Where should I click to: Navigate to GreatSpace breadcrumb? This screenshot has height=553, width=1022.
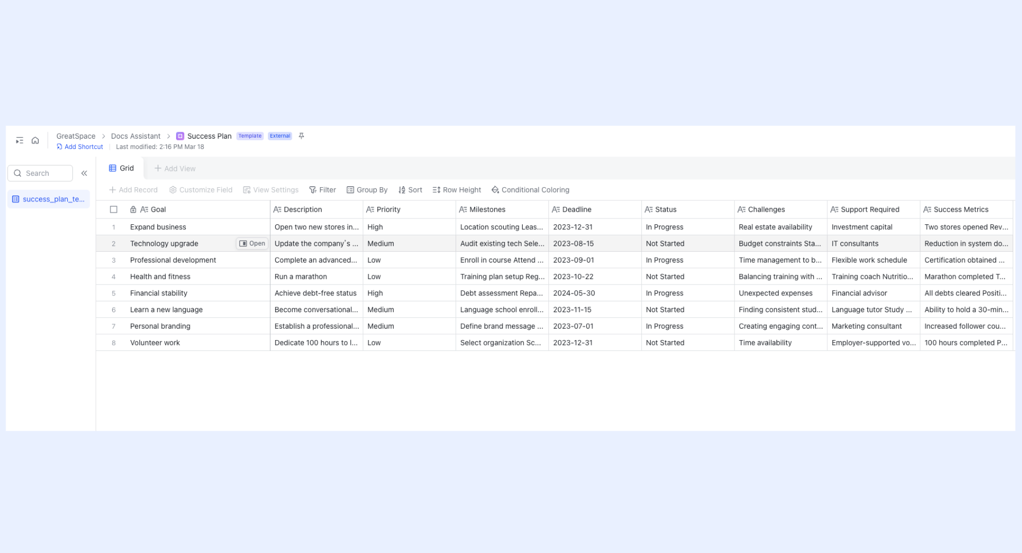click(76, 136)
